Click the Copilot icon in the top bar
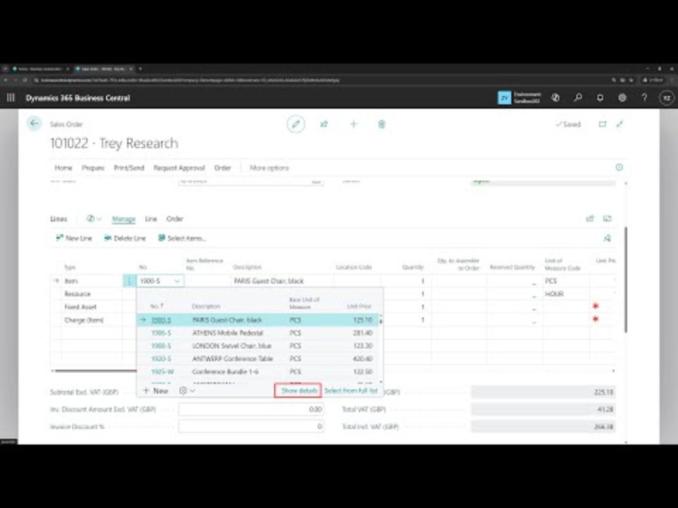The height and width of the screenshot is (508, 678). coord(556,98)
